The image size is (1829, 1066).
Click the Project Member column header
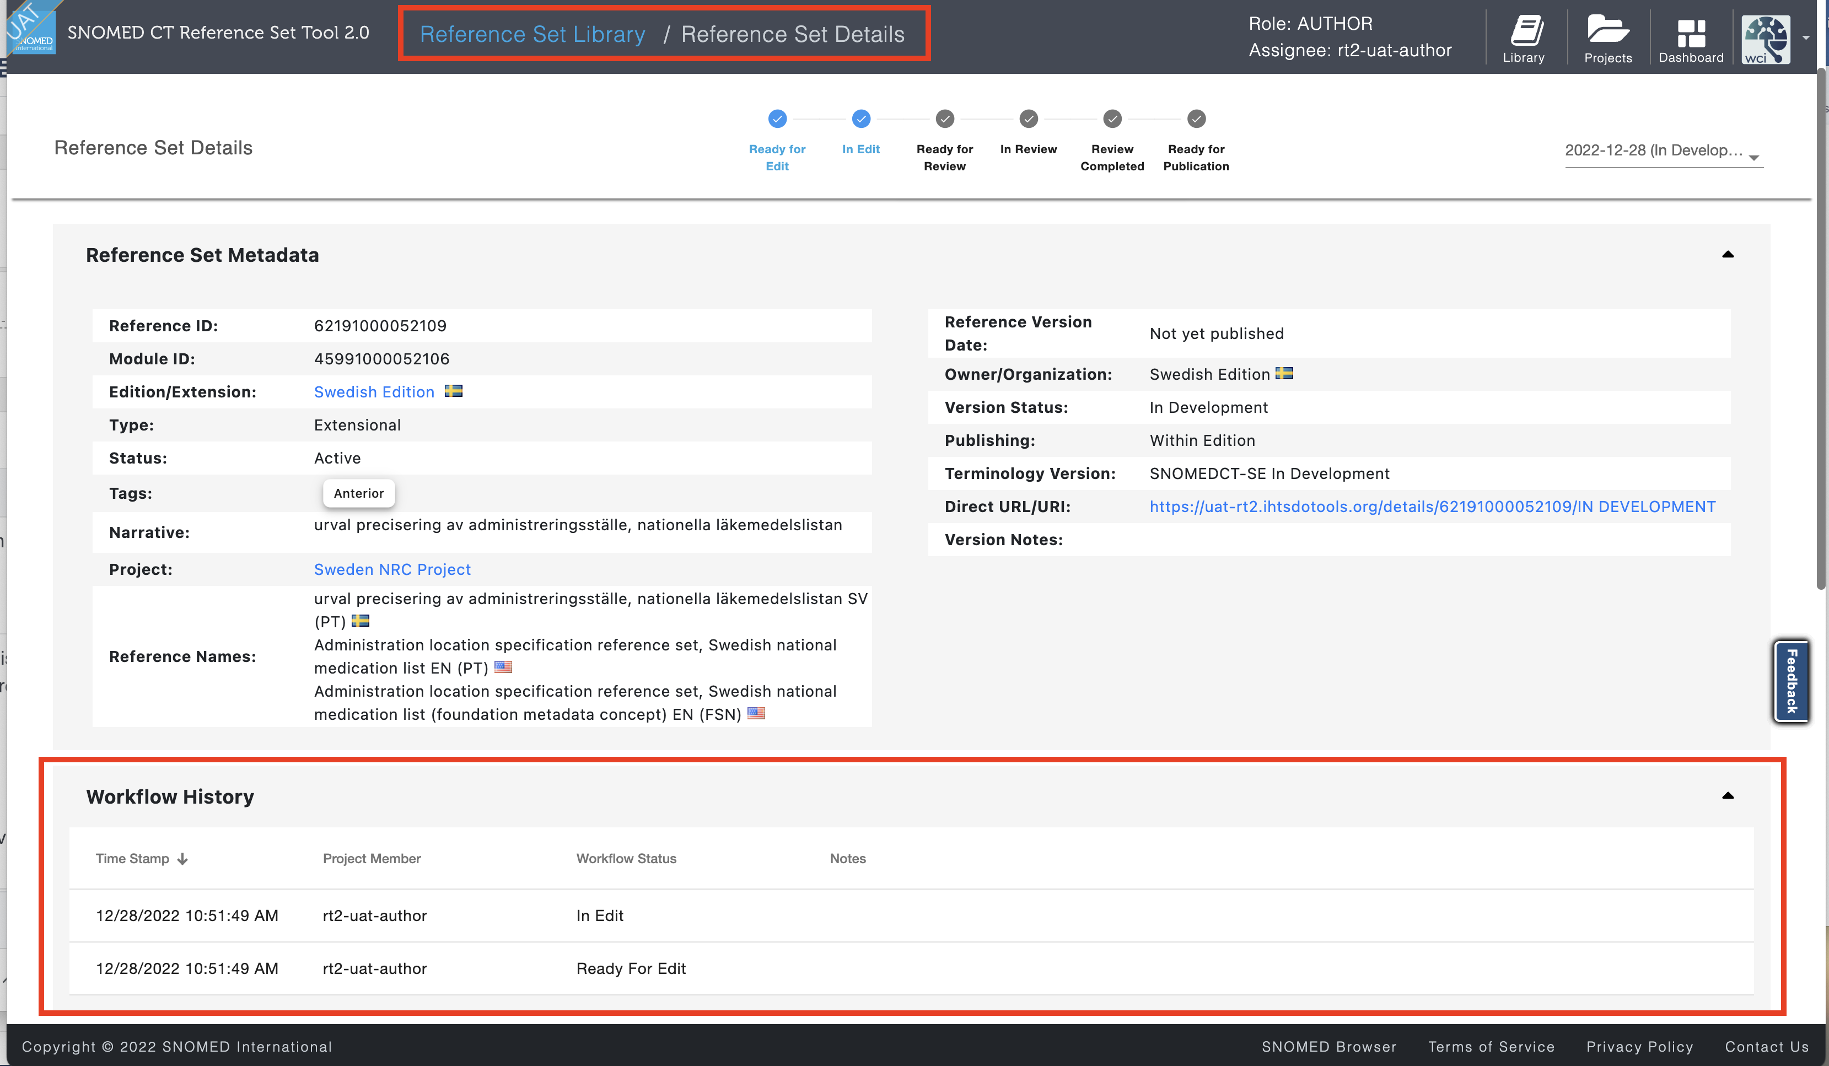coord(372,858)
